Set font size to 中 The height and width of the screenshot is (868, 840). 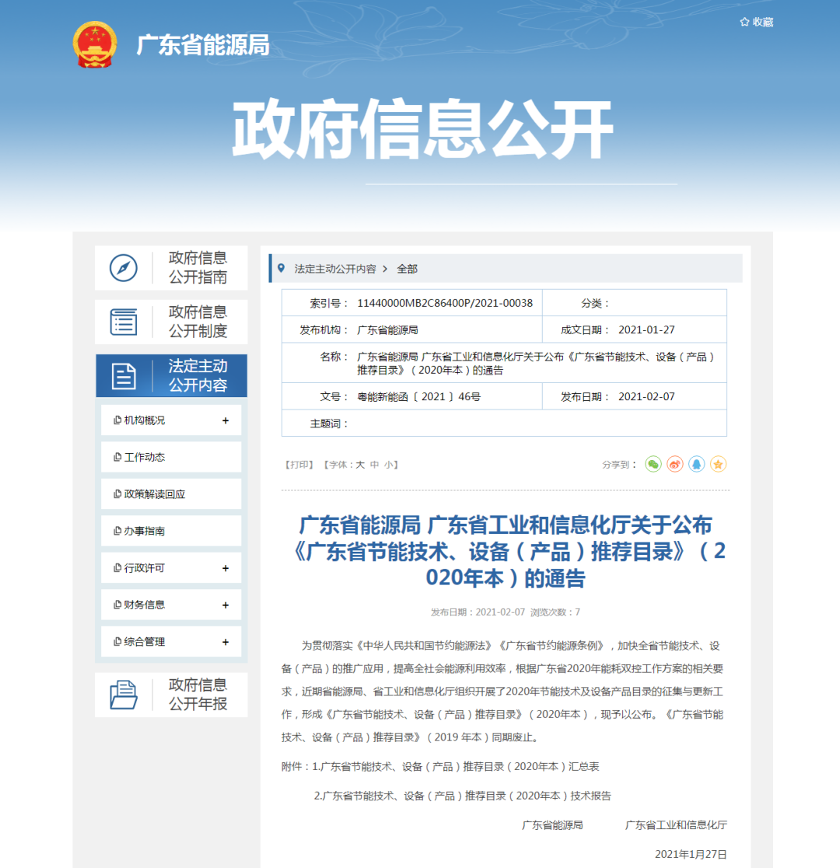374,465
